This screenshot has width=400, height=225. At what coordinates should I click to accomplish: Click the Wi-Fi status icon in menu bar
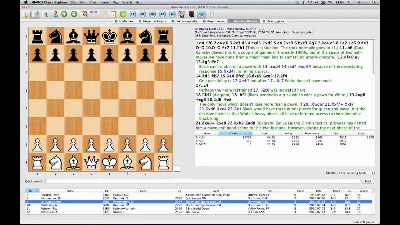pyautogui.click(x=310, y=2)
